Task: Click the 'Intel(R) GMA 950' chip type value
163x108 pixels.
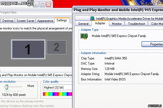Action: tap(116, 58)
